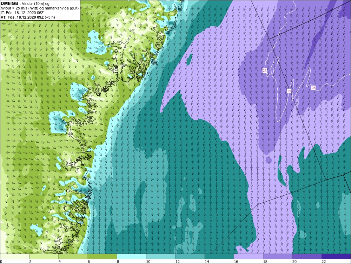Click the 'DMI/IGB' title text

(9, 4)
